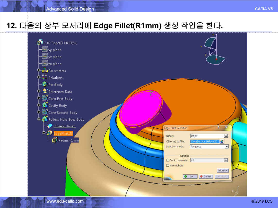Open the Objects to fillet list icon
278x208 pixels.
(222, 141)
